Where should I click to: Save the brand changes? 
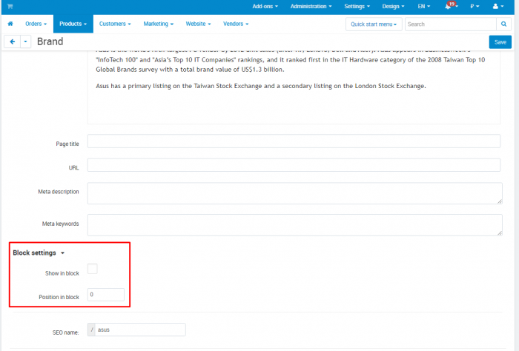[x=500, y=42]
